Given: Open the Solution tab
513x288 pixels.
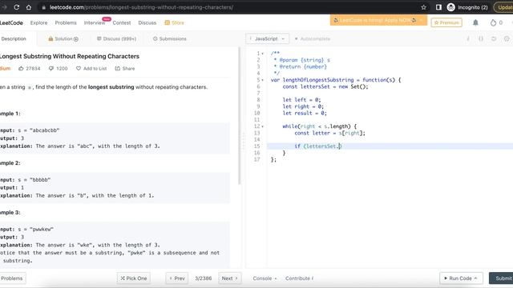Looking at the screenshot, I should 63,38.
